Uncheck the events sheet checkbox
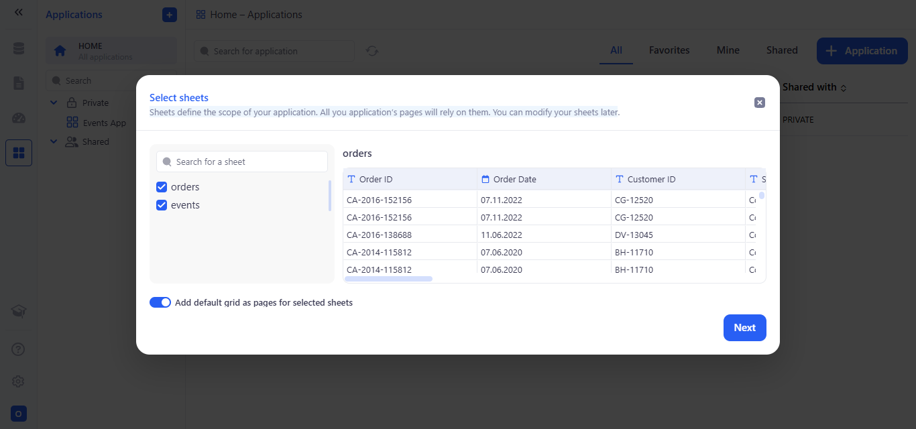Viewport: 916px width, 429px height. point(162,205)
